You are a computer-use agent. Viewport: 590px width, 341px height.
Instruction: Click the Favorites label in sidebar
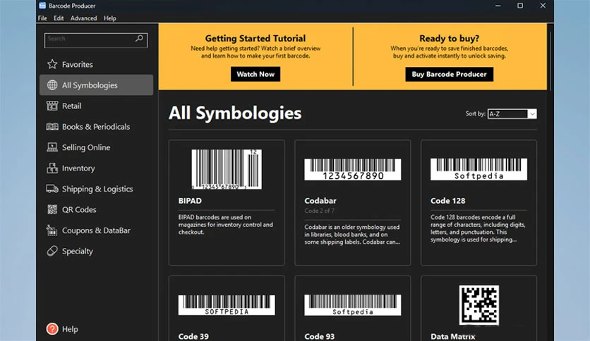pyautogui.click(x=78, y=65)
